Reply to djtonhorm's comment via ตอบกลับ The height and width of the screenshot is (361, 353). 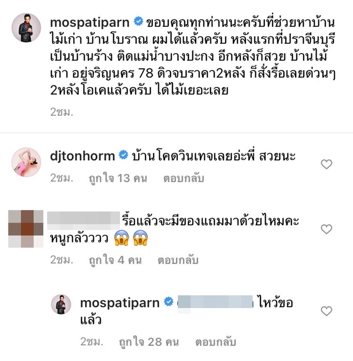click(184, 179)
